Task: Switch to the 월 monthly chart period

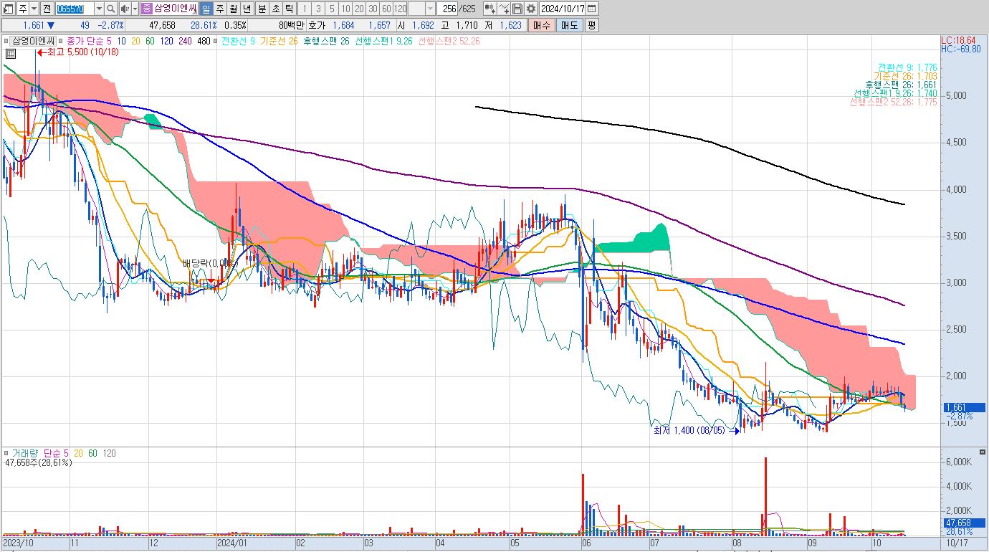Action: (234, 9)
